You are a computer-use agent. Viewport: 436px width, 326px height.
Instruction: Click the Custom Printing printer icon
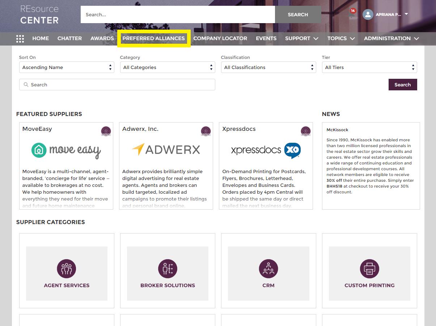369,269
